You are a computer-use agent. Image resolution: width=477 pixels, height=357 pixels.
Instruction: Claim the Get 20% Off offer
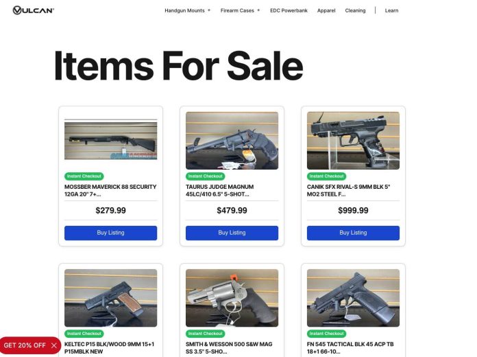click(25, 345)
